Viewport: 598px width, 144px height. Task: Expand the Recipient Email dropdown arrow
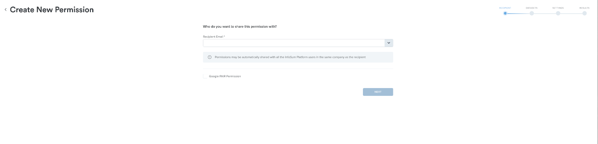click(x=389, y=43)
